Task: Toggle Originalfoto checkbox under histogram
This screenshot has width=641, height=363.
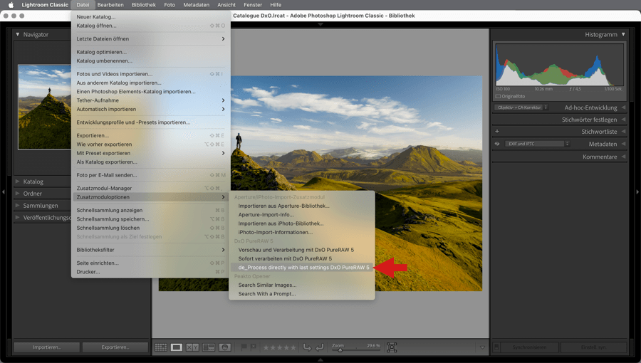Action: pyautogui.click(x=498, y=96)
